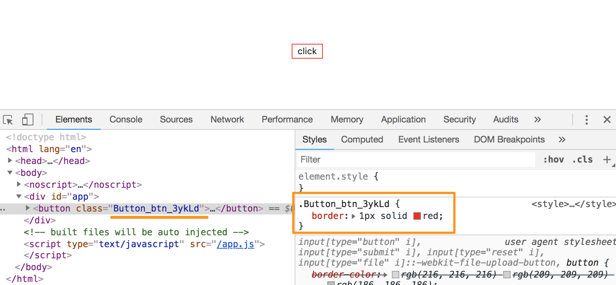Open the rgb(216, 216, 216) color swatch
This screenshot has height=285, width=616.
[x=396, y=275]
